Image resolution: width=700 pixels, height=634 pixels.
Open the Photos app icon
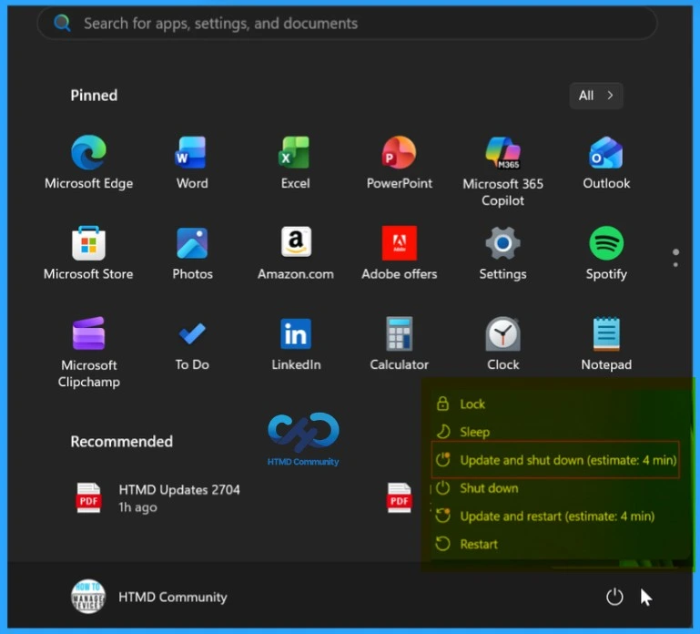pos(192,253)
